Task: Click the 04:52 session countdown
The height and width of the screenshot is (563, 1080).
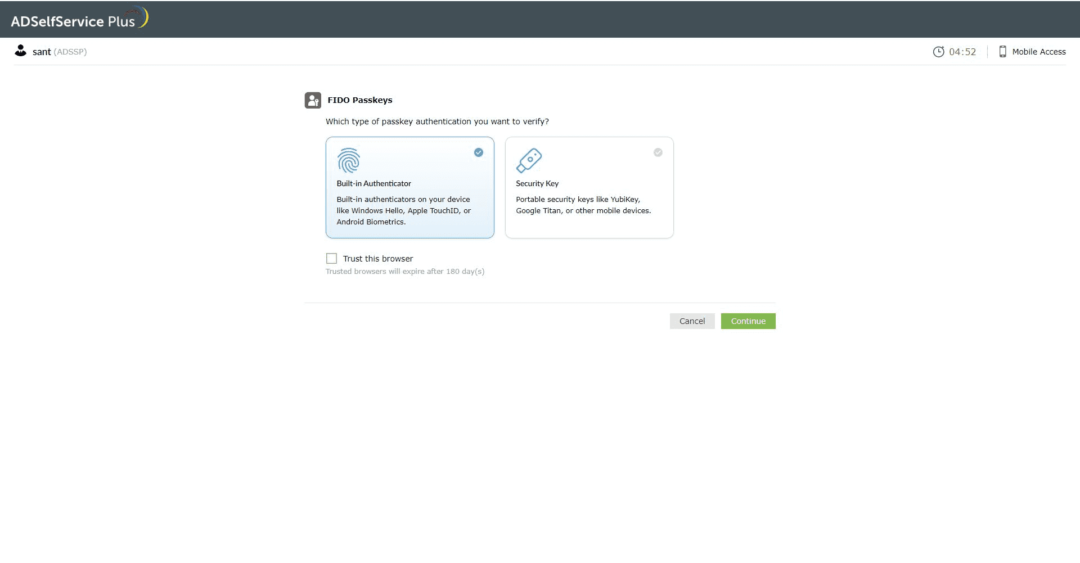Action: tap(962, 52)
